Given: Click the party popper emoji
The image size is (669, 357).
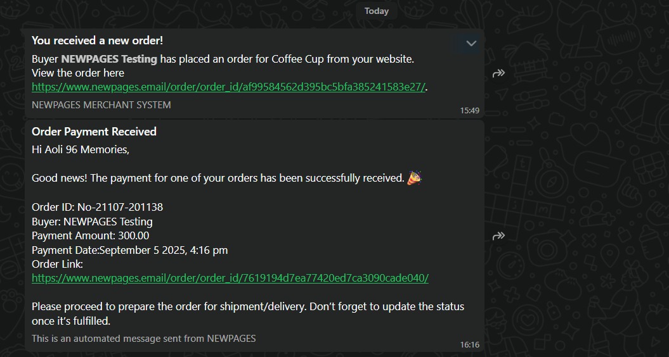Looking at the screenshot, I should [414, 178].
